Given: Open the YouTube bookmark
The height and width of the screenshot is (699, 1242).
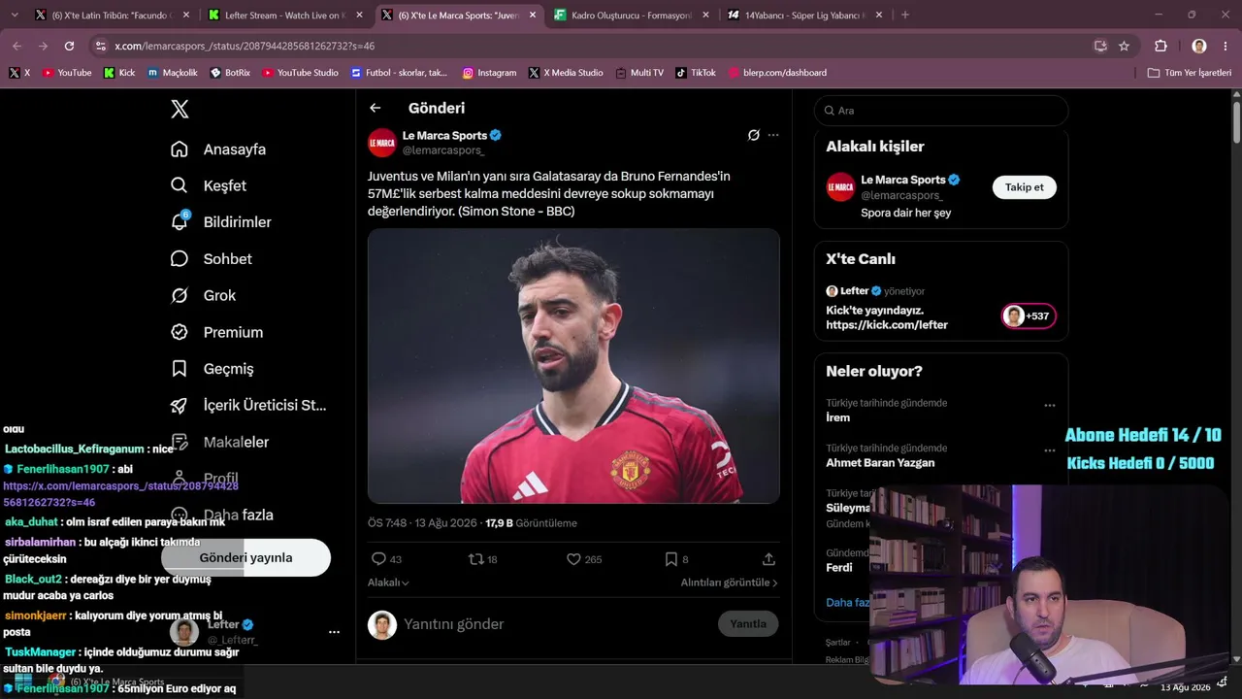Looking at the screenshot, I should [67, 73].
